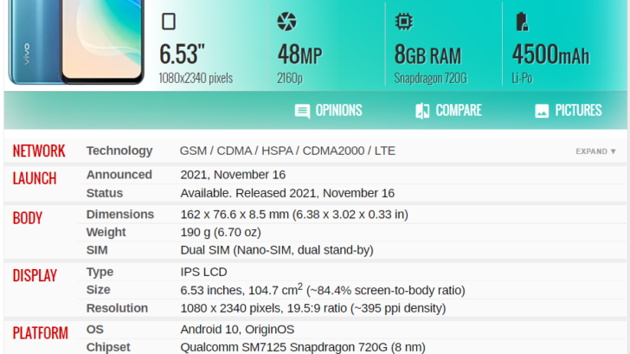The width and height of the screenshot is (630, 354).
Task: Open the OPINIONS tab
Action: (328, 111)
